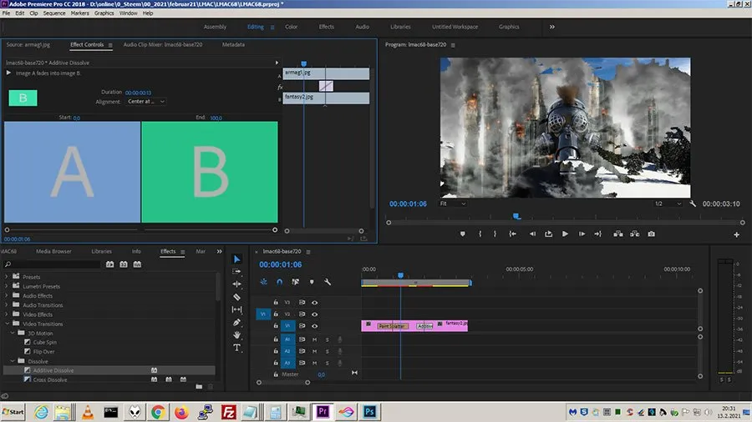The image size is (752, 422).
Task: Switch to the Color workspace tab
Action: [291, 27]
